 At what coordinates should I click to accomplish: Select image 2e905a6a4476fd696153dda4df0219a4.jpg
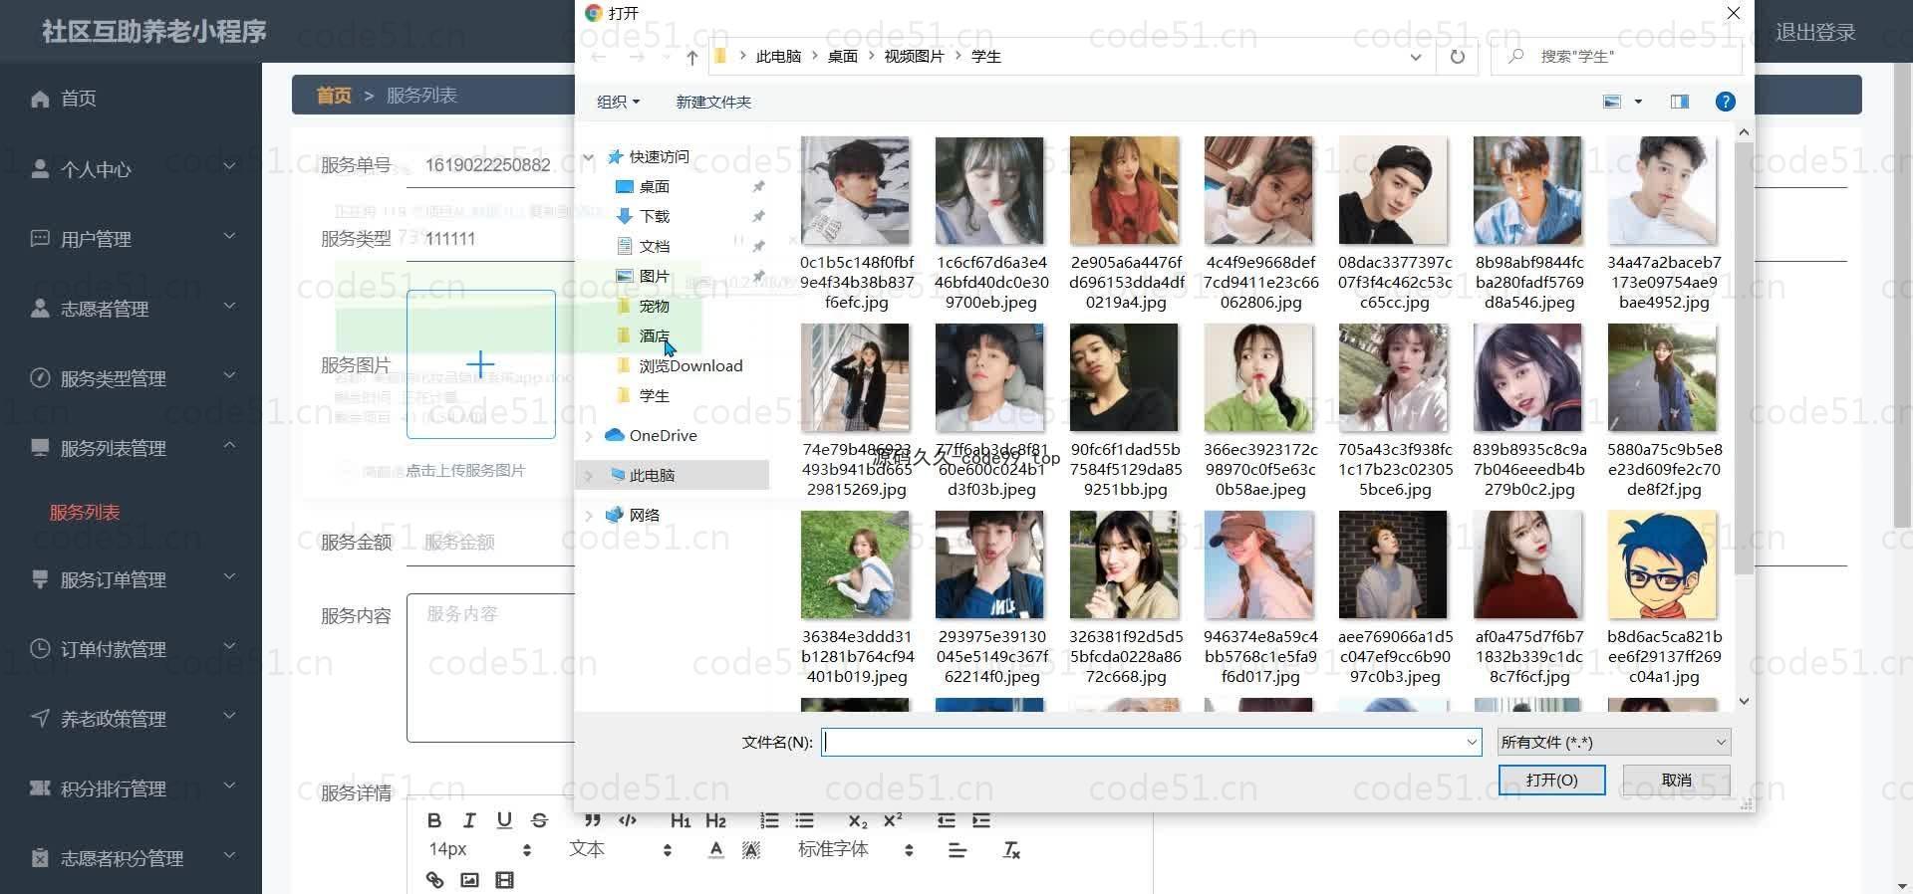[x=1125, y=224]
